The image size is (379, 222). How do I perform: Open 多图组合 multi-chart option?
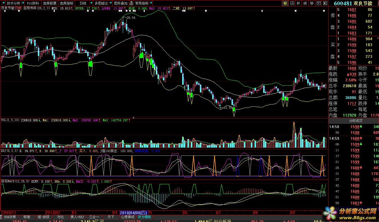click(x=101, y=3)
